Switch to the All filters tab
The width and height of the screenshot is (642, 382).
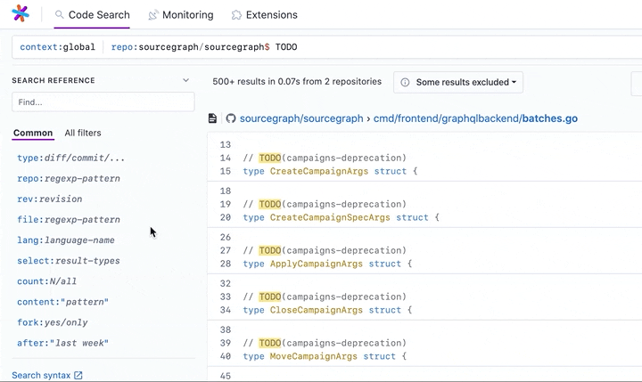point(83,133)
